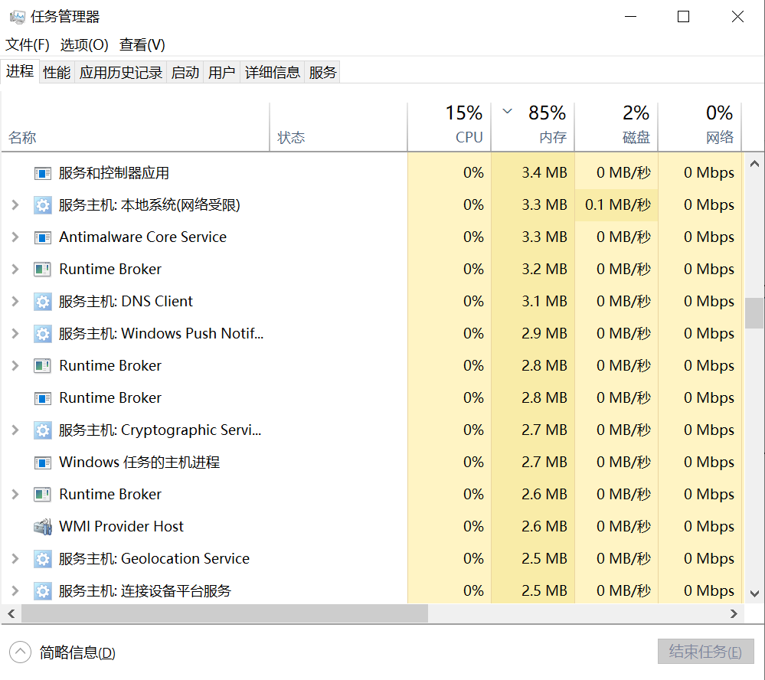Viewport: 765px width, 680px height.
Task: Expand the Runtime Broker row using 3.2 MB
Action: (15, 270)
